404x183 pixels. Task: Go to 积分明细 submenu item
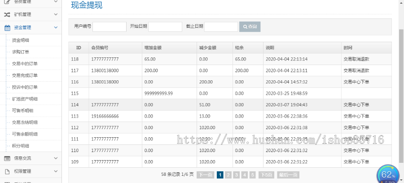coord(21,146)
